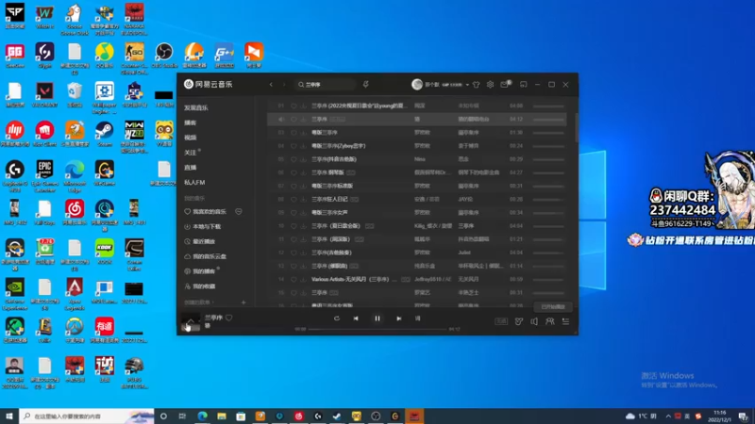The height and width of the screenshot is (424, 755).
Task: Open lyrics with the 词 button
Action: (x=417, y=318)
